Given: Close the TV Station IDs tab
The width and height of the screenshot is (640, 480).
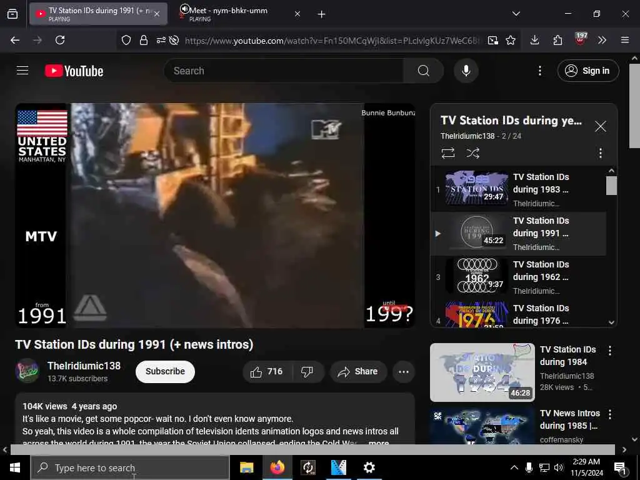Looking at the screenshot, I should pyautogui.click(x=157, y=14).
